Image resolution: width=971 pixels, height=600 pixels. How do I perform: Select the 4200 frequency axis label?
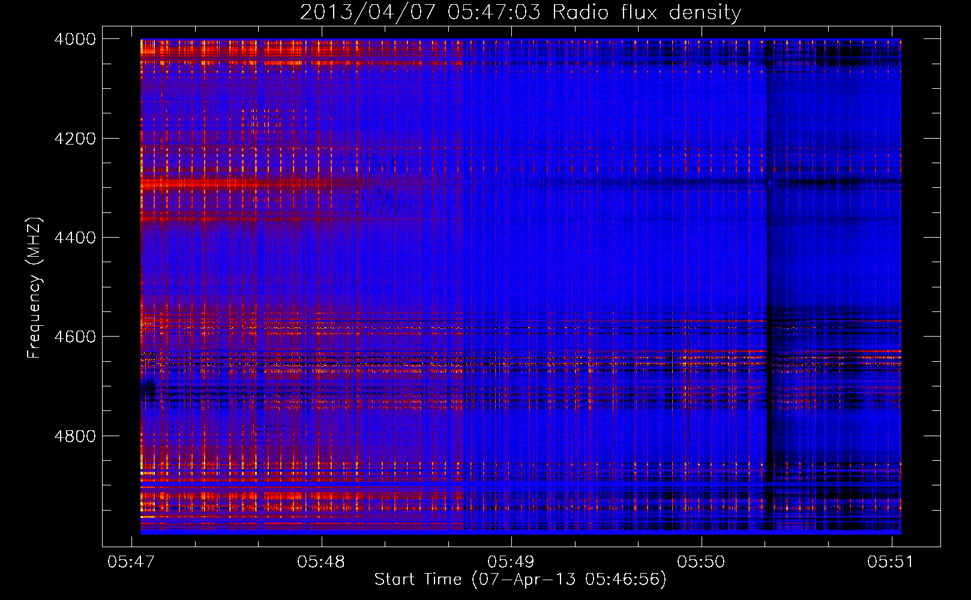click(75, 139)
